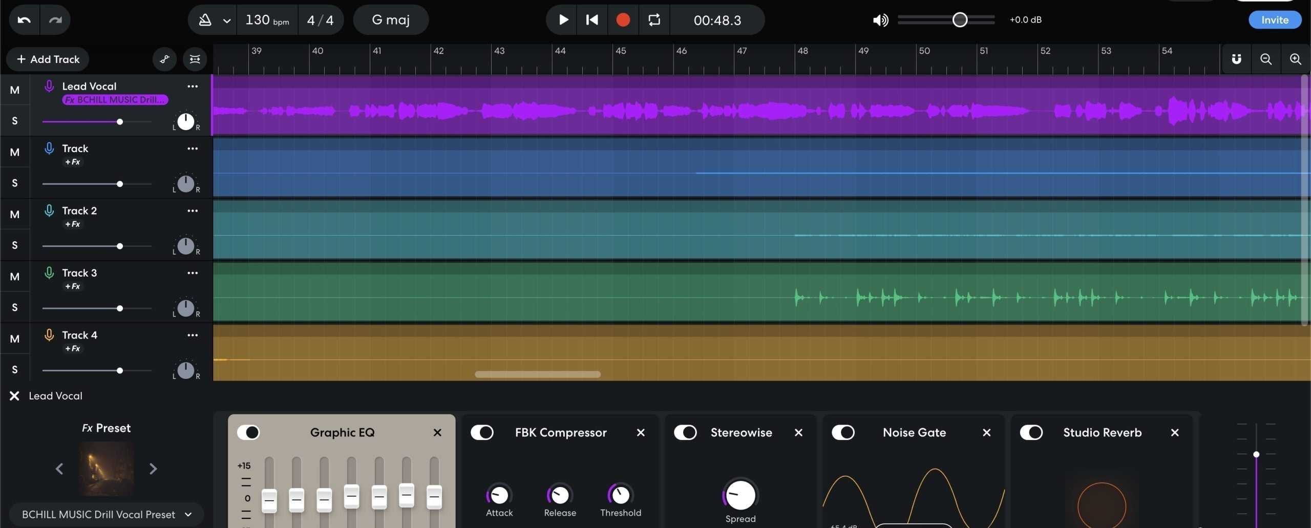Toggle the snap magnet icon

point(1236,59)
